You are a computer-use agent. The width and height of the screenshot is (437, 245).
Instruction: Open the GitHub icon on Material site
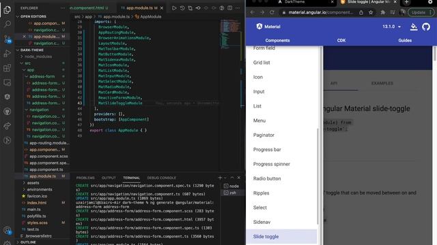point(426,27)
